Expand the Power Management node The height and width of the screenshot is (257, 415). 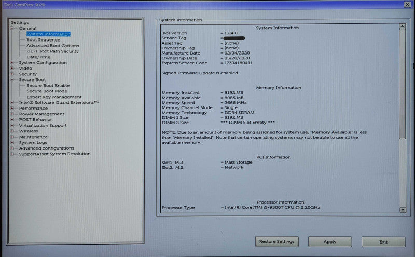[12, 114]
